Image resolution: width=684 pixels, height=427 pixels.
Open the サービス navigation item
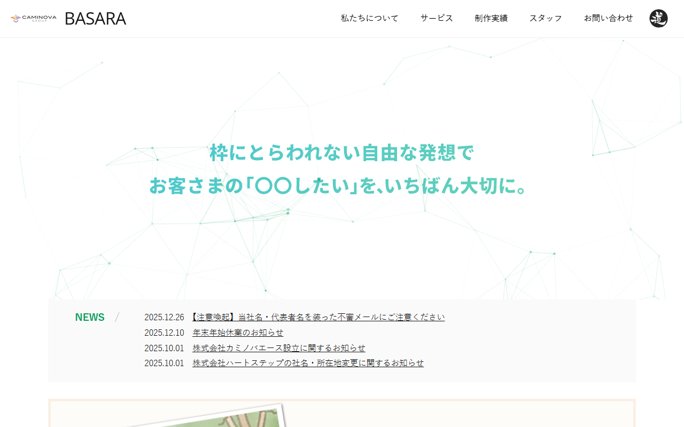pos(436,18)
